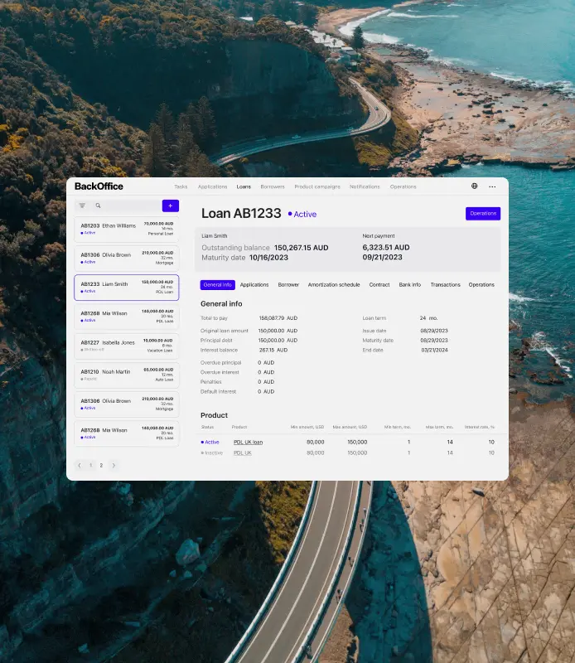Click the BackOffice logo

(x=99, y=186)
